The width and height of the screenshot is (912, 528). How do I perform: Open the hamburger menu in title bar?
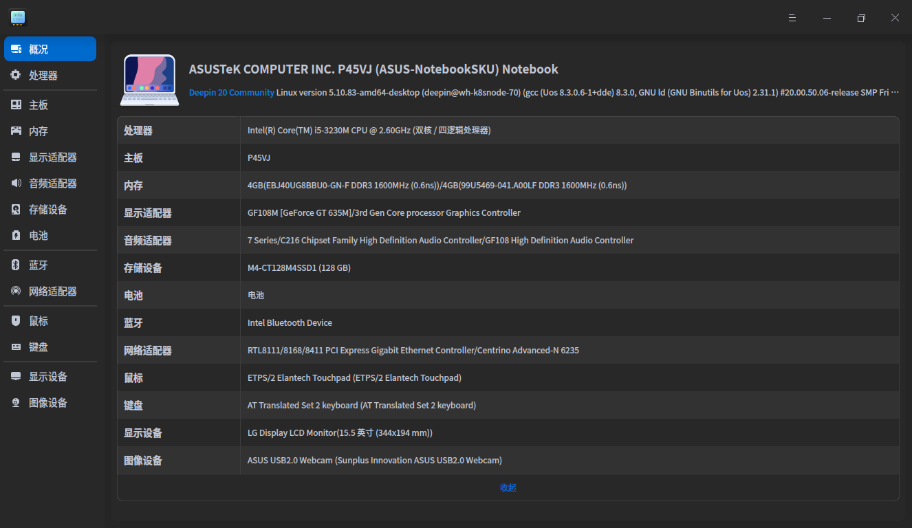[x=792, y=17]
